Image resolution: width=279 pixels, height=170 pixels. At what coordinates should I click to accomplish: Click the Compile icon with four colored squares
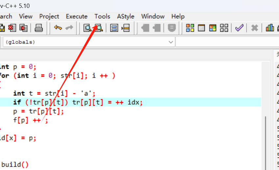point(190,28)
